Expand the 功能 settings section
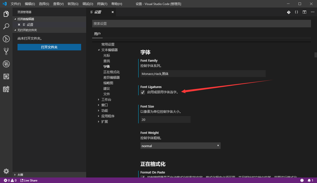 pyautogui.click(x=99, y=111)
